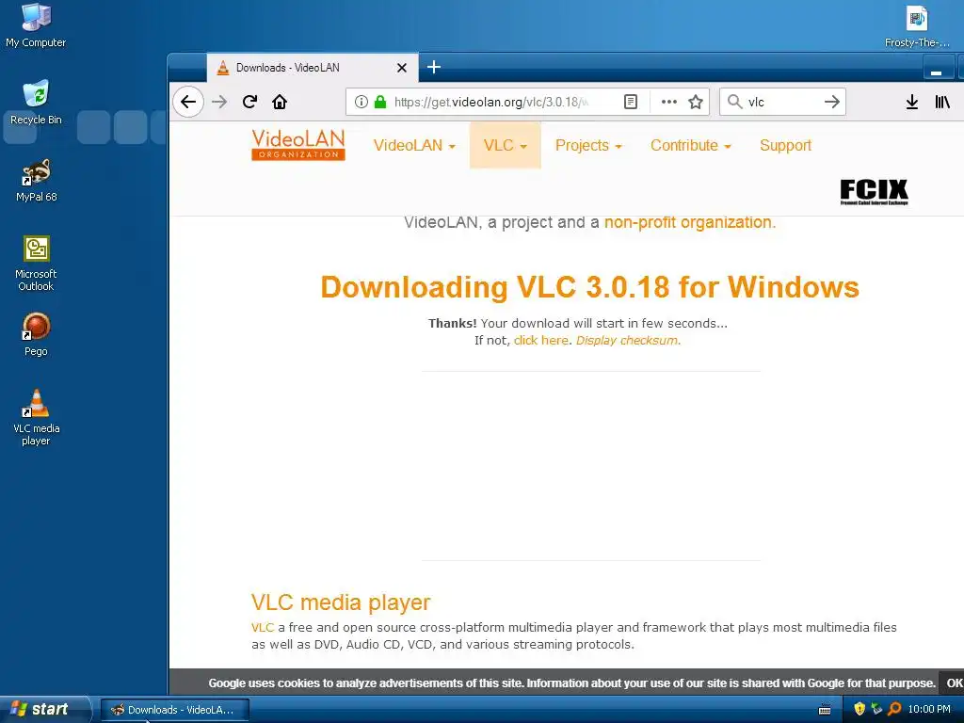Follow the non-profit organization link
The image size is (964, 723).
pos(690,222)
